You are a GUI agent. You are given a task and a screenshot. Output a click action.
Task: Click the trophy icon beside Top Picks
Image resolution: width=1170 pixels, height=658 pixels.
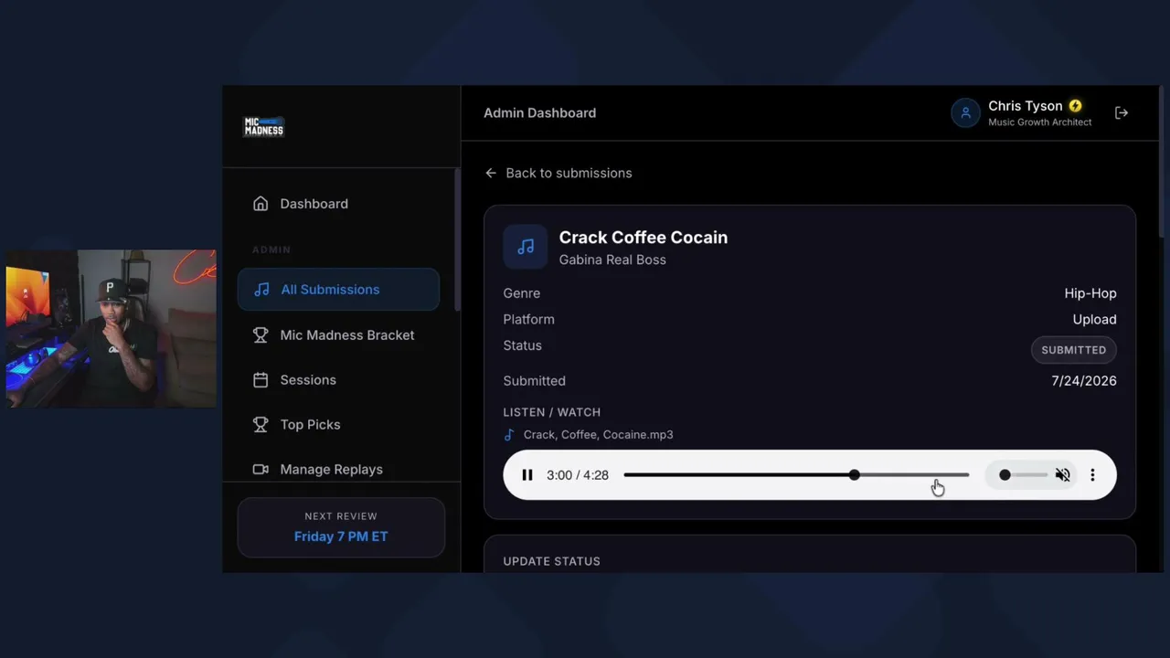click(261, 425)
